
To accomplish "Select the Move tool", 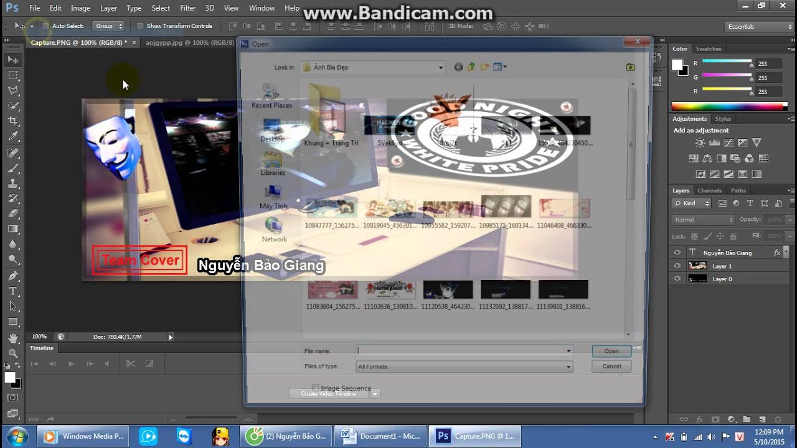I will click(x=13, y=60).
